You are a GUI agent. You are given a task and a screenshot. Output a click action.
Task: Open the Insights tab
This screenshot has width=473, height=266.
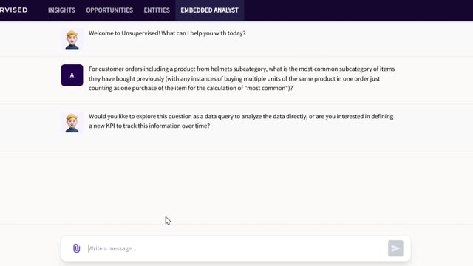coord(61,10)
